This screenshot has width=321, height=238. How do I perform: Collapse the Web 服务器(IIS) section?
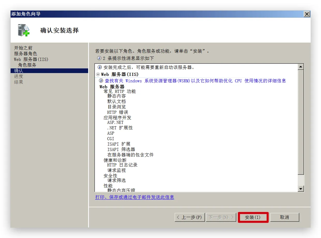[x=98, y=74]
